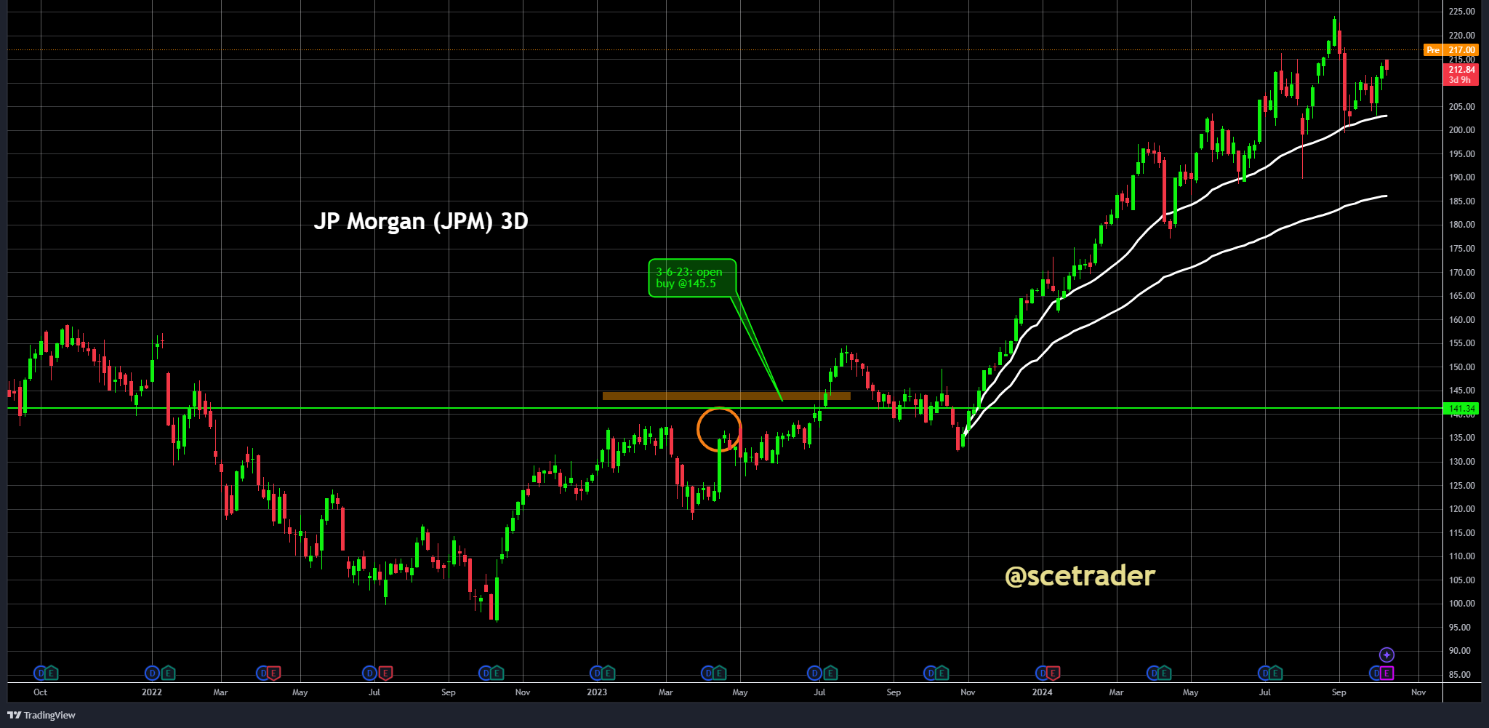1489x728 pixels.
Task: Select the dividend marker for April 2023
Action: pos(708,673)
